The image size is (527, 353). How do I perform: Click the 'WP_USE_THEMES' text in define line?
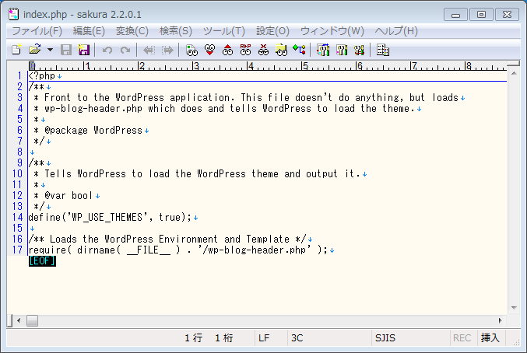point(107,218)
